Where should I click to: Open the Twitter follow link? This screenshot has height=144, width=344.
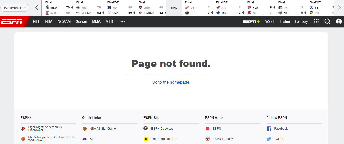click(279, 139)
